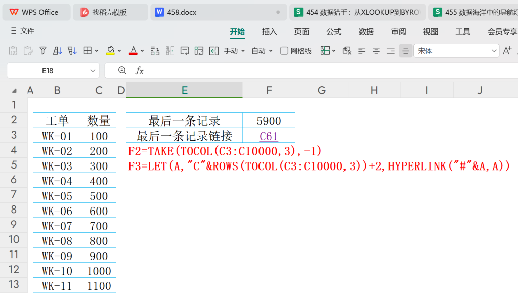Apply the yellow fill color bucket
This screenshot has width=518, height=293.
point(110,51)
